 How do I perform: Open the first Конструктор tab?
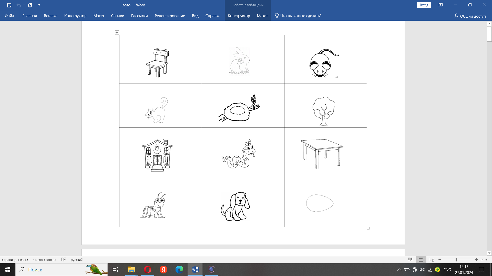[x=75, y=16]
